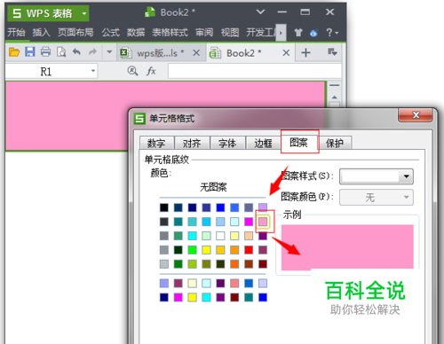The image size is (444, 344).
Task: Open the insert function fx button
Action: [x=151, y=71]
